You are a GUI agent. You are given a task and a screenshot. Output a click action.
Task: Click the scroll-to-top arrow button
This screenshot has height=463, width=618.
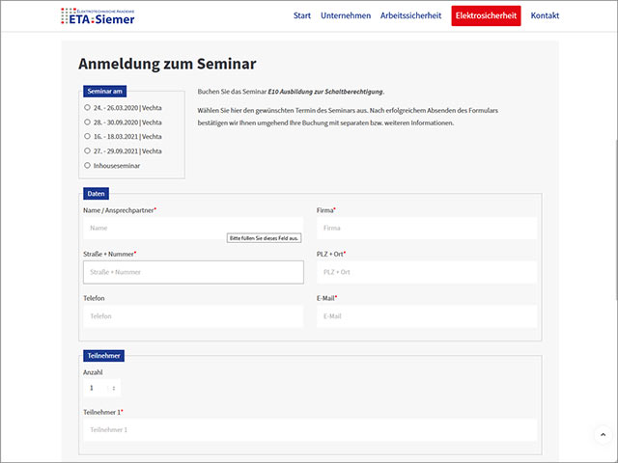click(x=603, y=435)
